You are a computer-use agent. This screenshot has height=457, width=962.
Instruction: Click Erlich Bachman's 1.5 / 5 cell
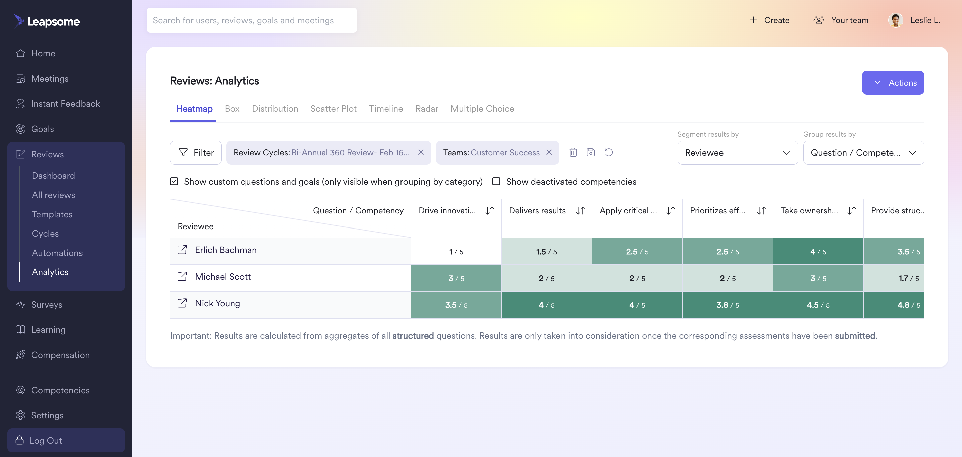pos(546,251)
